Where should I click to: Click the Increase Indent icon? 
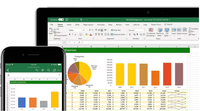108,34
